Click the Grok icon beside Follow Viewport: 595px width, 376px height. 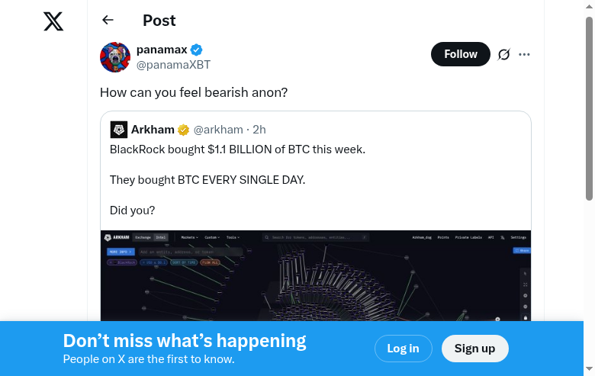503,54
